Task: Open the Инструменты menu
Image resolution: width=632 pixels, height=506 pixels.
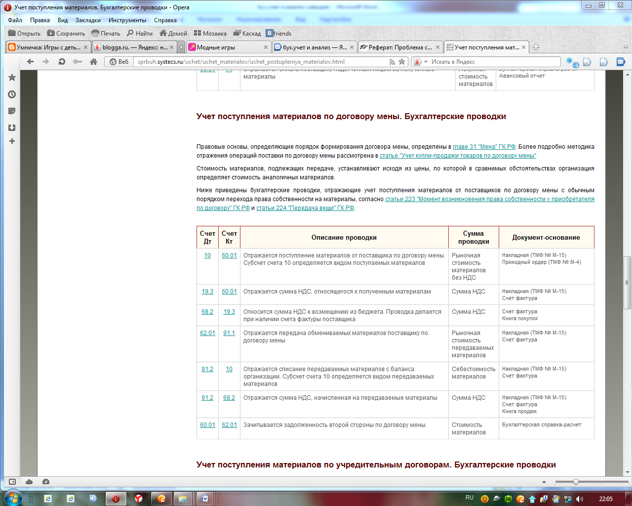Action: [127, 20]
